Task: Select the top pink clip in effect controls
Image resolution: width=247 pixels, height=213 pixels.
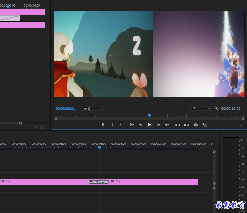Action: point(23,12)
